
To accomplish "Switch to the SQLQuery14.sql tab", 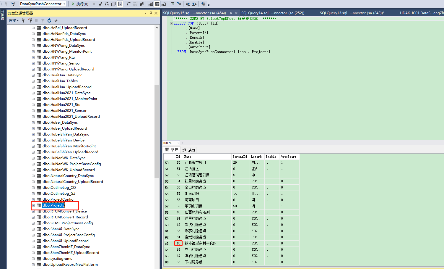I will pos(272,13).
